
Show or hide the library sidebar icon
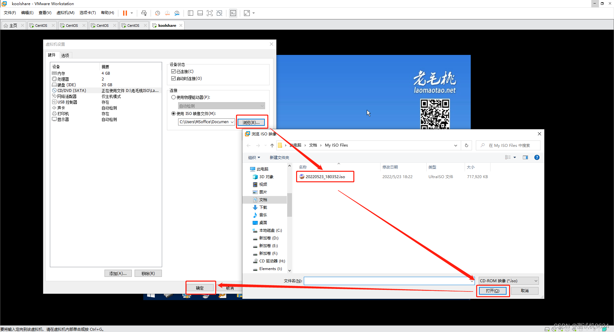point(191,13)
